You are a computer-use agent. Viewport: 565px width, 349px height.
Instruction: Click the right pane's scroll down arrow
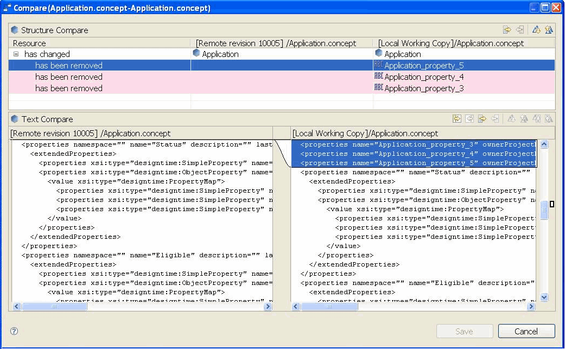(x=544, y=297)
